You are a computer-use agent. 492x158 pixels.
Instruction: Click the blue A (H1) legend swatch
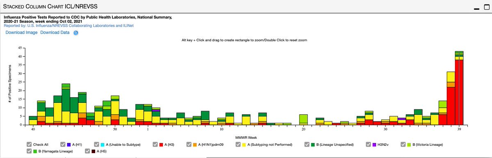[x=69, y=144]
